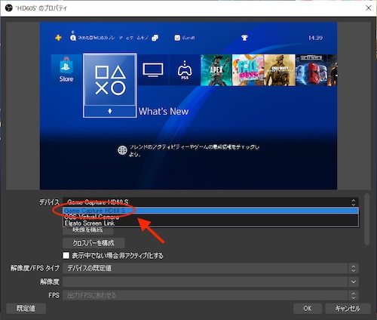Click the PS5 controller icon in preview

tap(185, 70)
